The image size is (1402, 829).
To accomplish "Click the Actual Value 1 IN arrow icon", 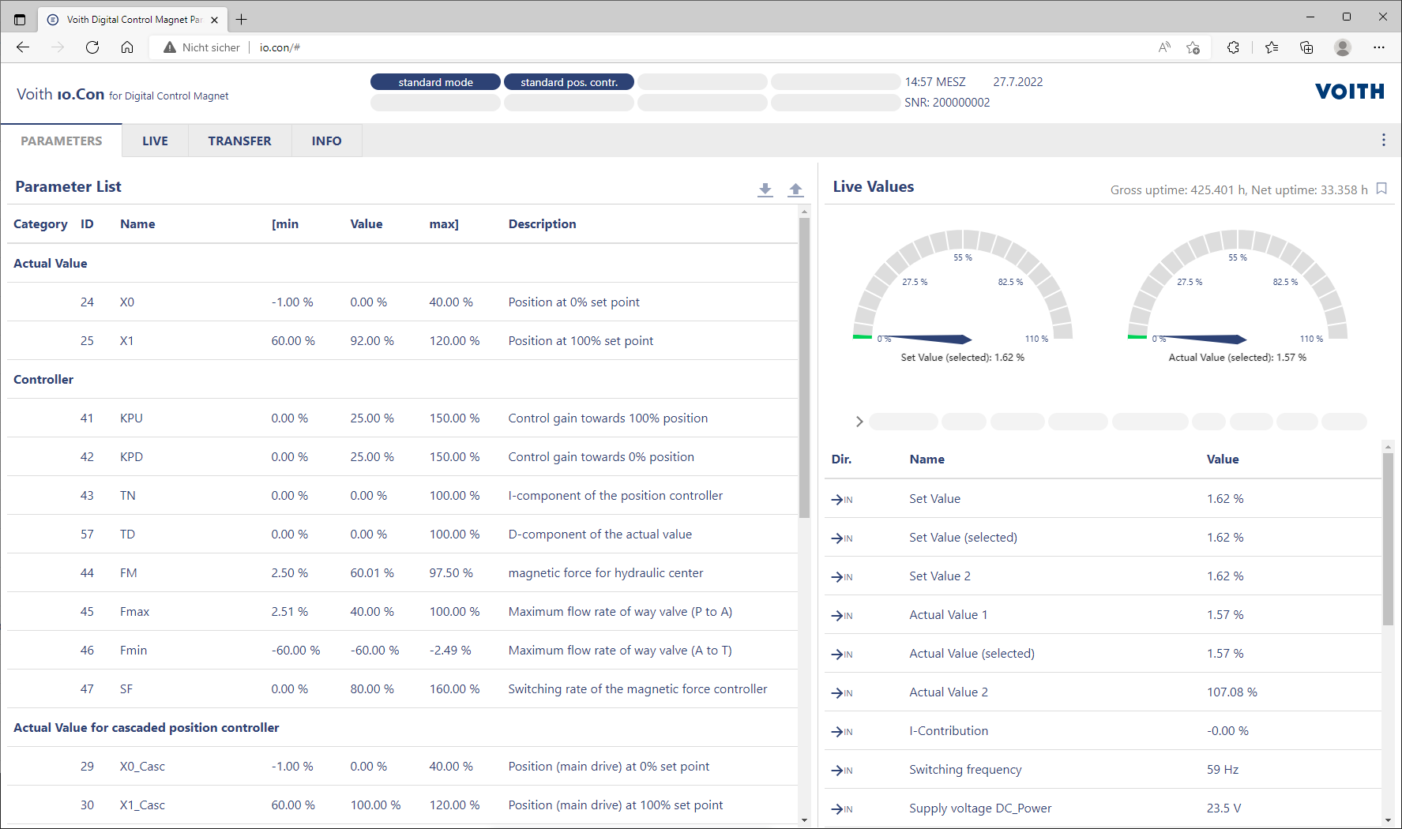I will coord(842,615).
